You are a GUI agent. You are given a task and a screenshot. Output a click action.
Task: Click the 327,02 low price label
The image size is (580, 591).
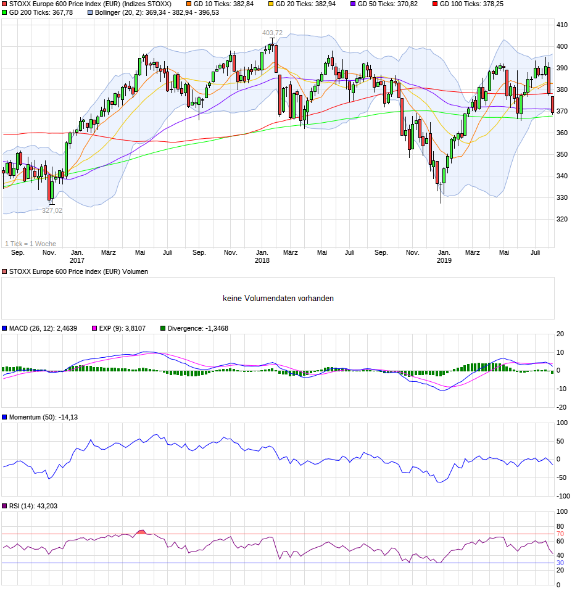[x=52, y=211]
